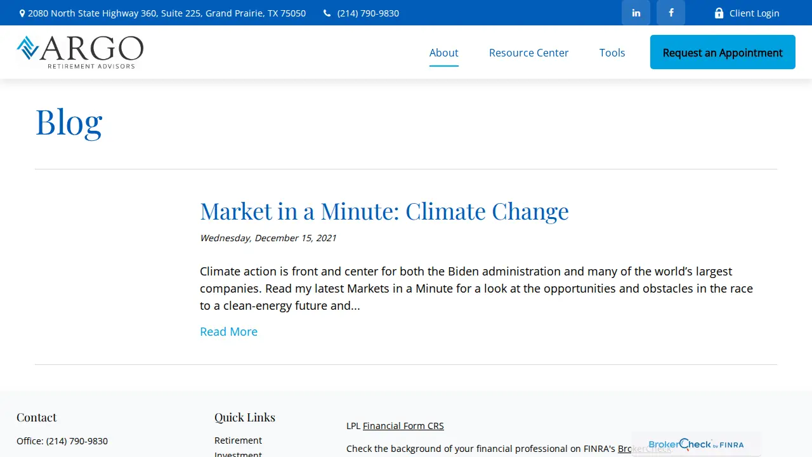Screen dimensions: 812x457
Task: Open the Resource Center menu
Action: click(528, 53)
